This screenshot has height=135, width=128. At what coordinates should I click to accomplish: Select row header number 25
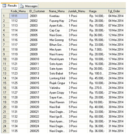(x=5, y=131)
